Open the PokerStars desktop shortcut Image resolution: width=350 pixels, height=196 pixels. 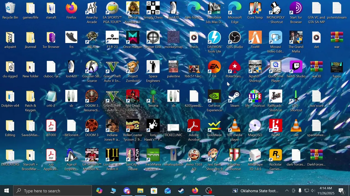point(235,70)
